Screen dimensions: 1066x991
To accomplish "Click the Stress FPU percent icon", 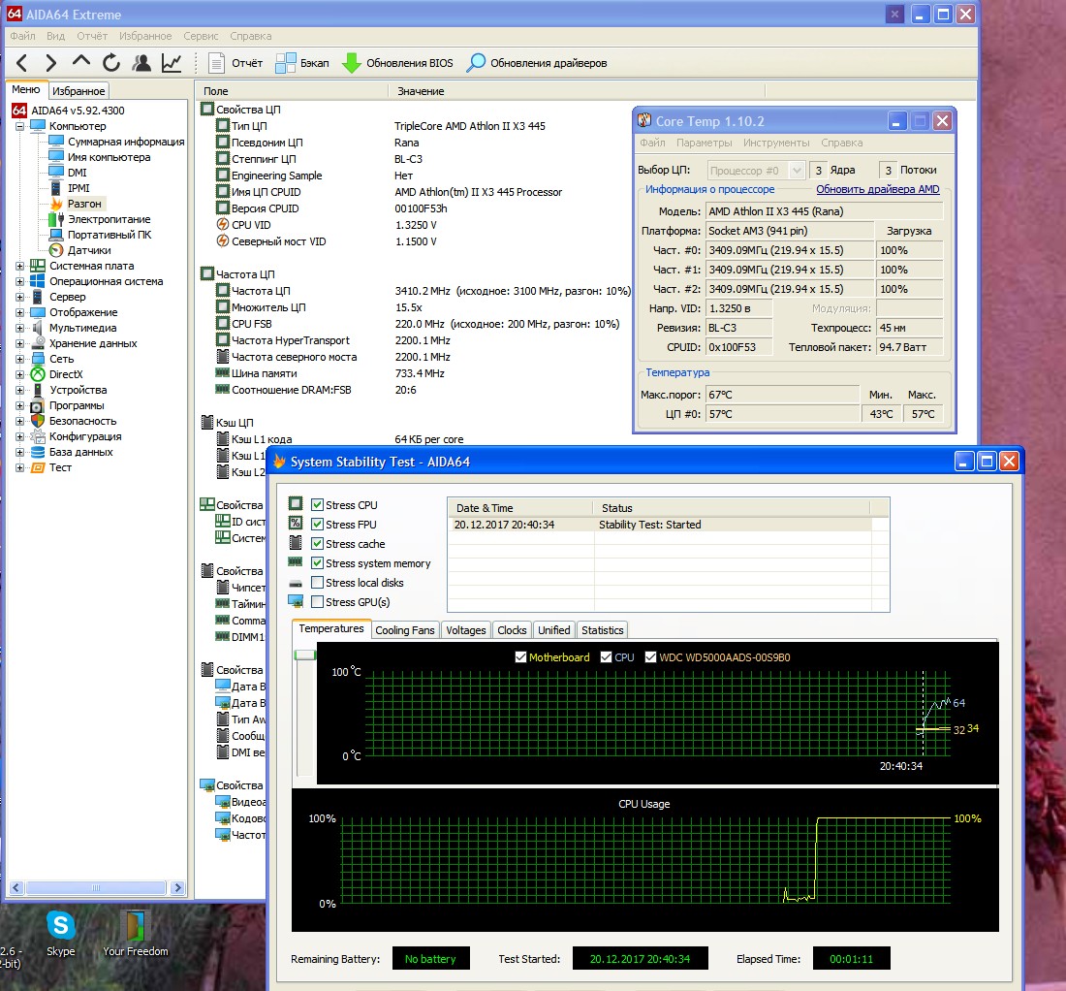I will [x=295, y=523].
